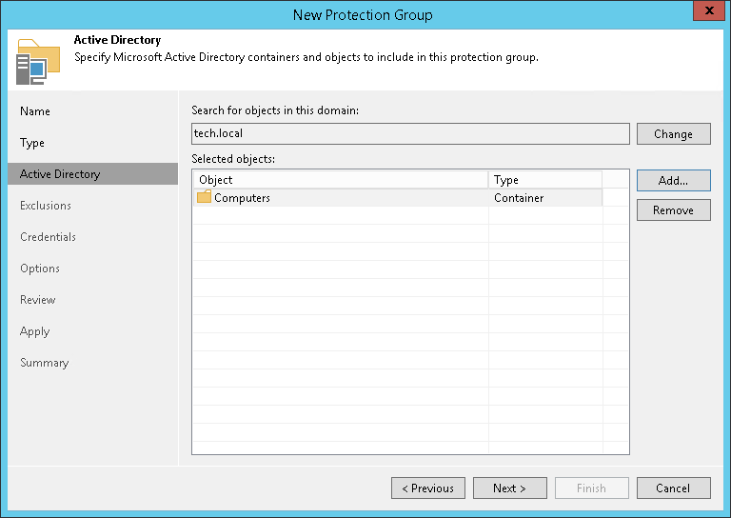The image size is (731, 518).
Task: Click the Change domain button
Action: (x=673, y=134)
